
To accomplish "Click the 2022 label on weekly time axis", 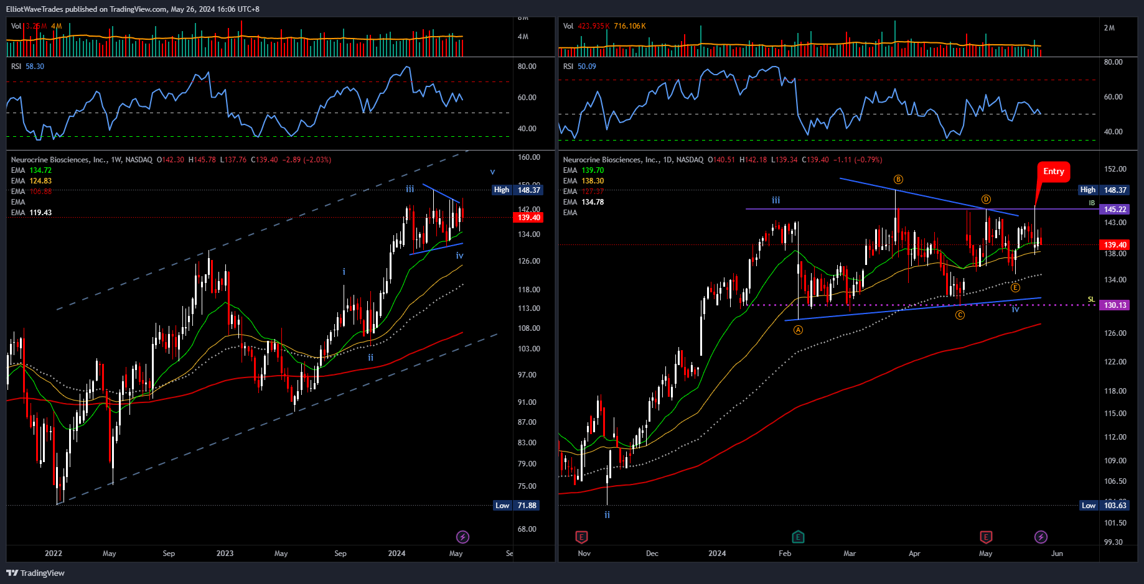I will (x=54, y=554).
